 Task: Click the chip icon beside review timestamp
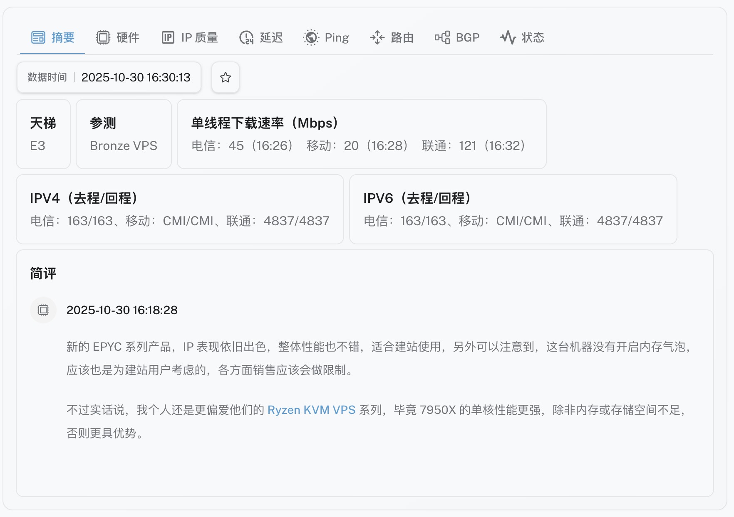pos(43,310)
